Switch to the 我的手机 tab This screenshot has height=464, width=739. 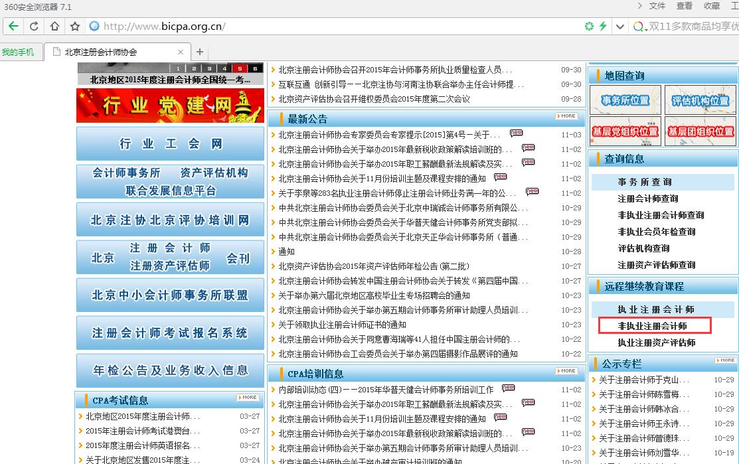19,50
